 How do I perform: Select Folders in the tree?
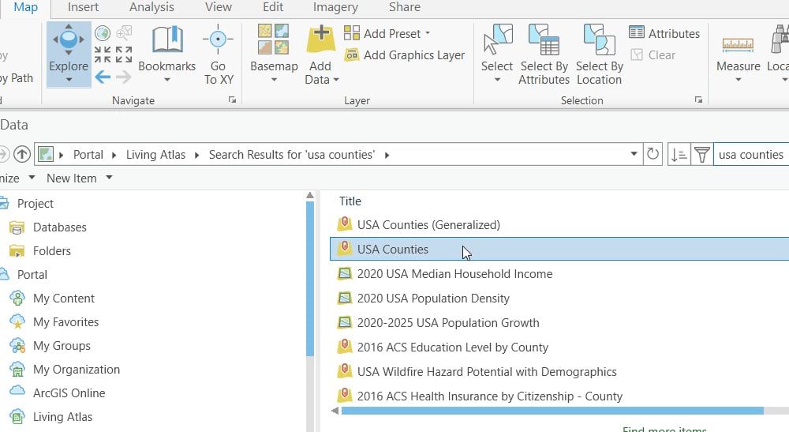(51, 250)
